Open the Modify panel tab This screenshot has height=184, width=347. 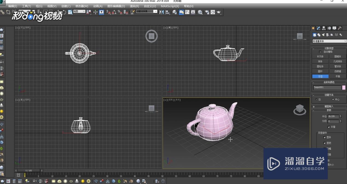pos(319,28)
